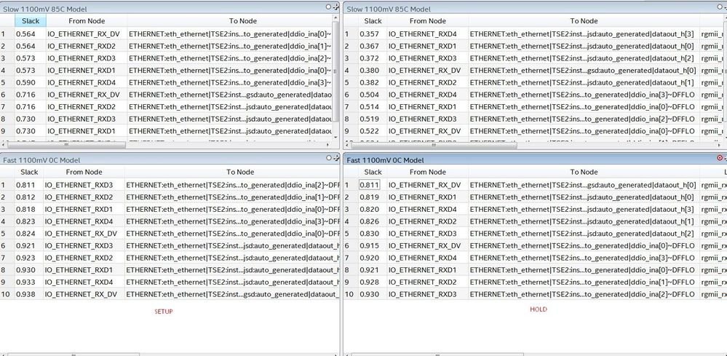
Task: Select the slack cell 0.915 in the Fast HOLD table
Action: (373, 245)
